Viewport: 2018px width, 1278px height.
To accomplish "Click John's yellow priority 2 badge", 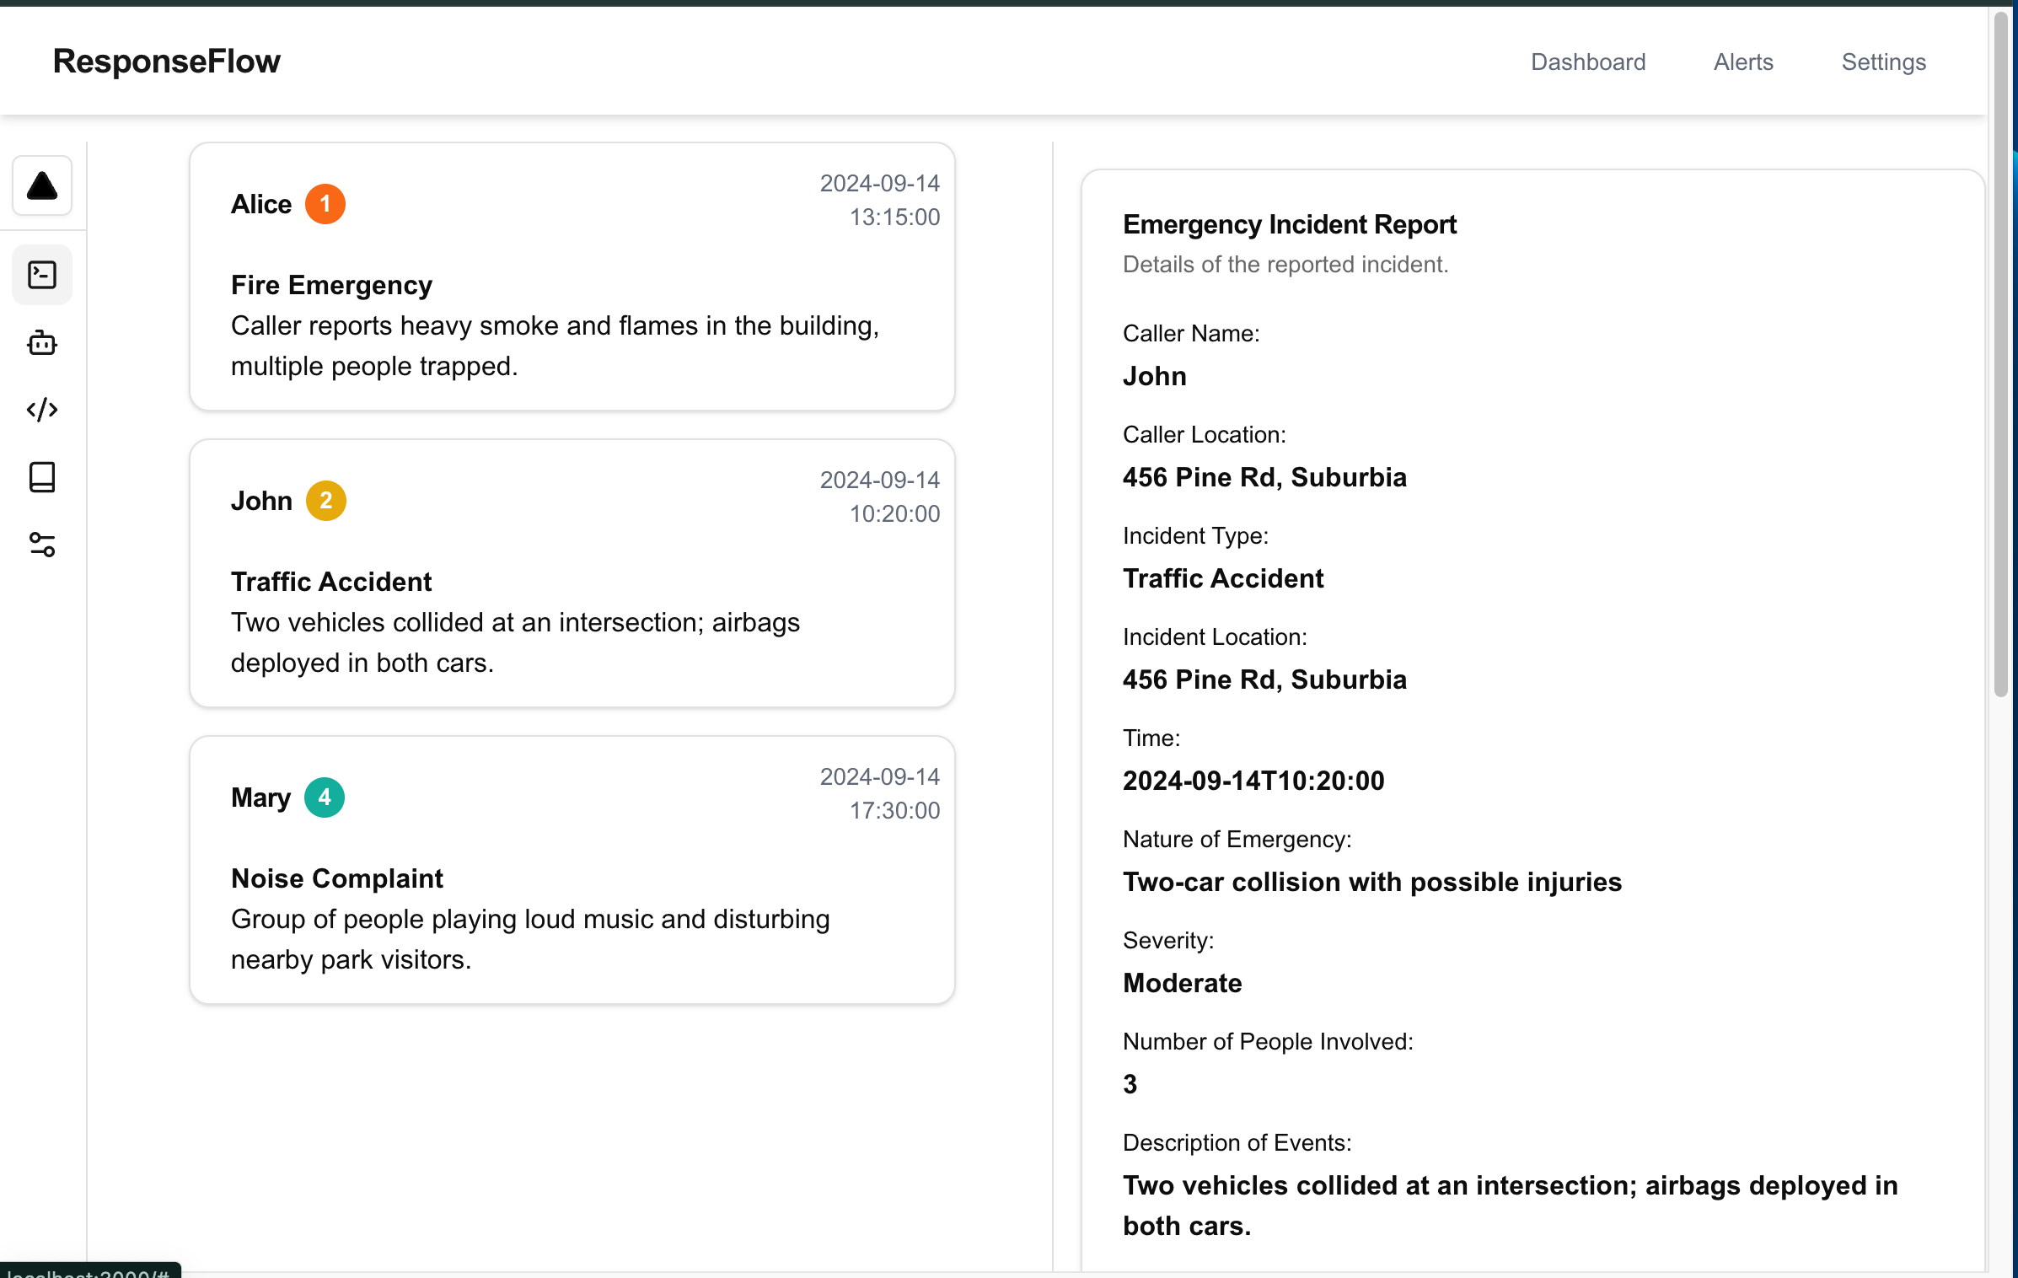I will pyautogui.click(x=325, y=501).
